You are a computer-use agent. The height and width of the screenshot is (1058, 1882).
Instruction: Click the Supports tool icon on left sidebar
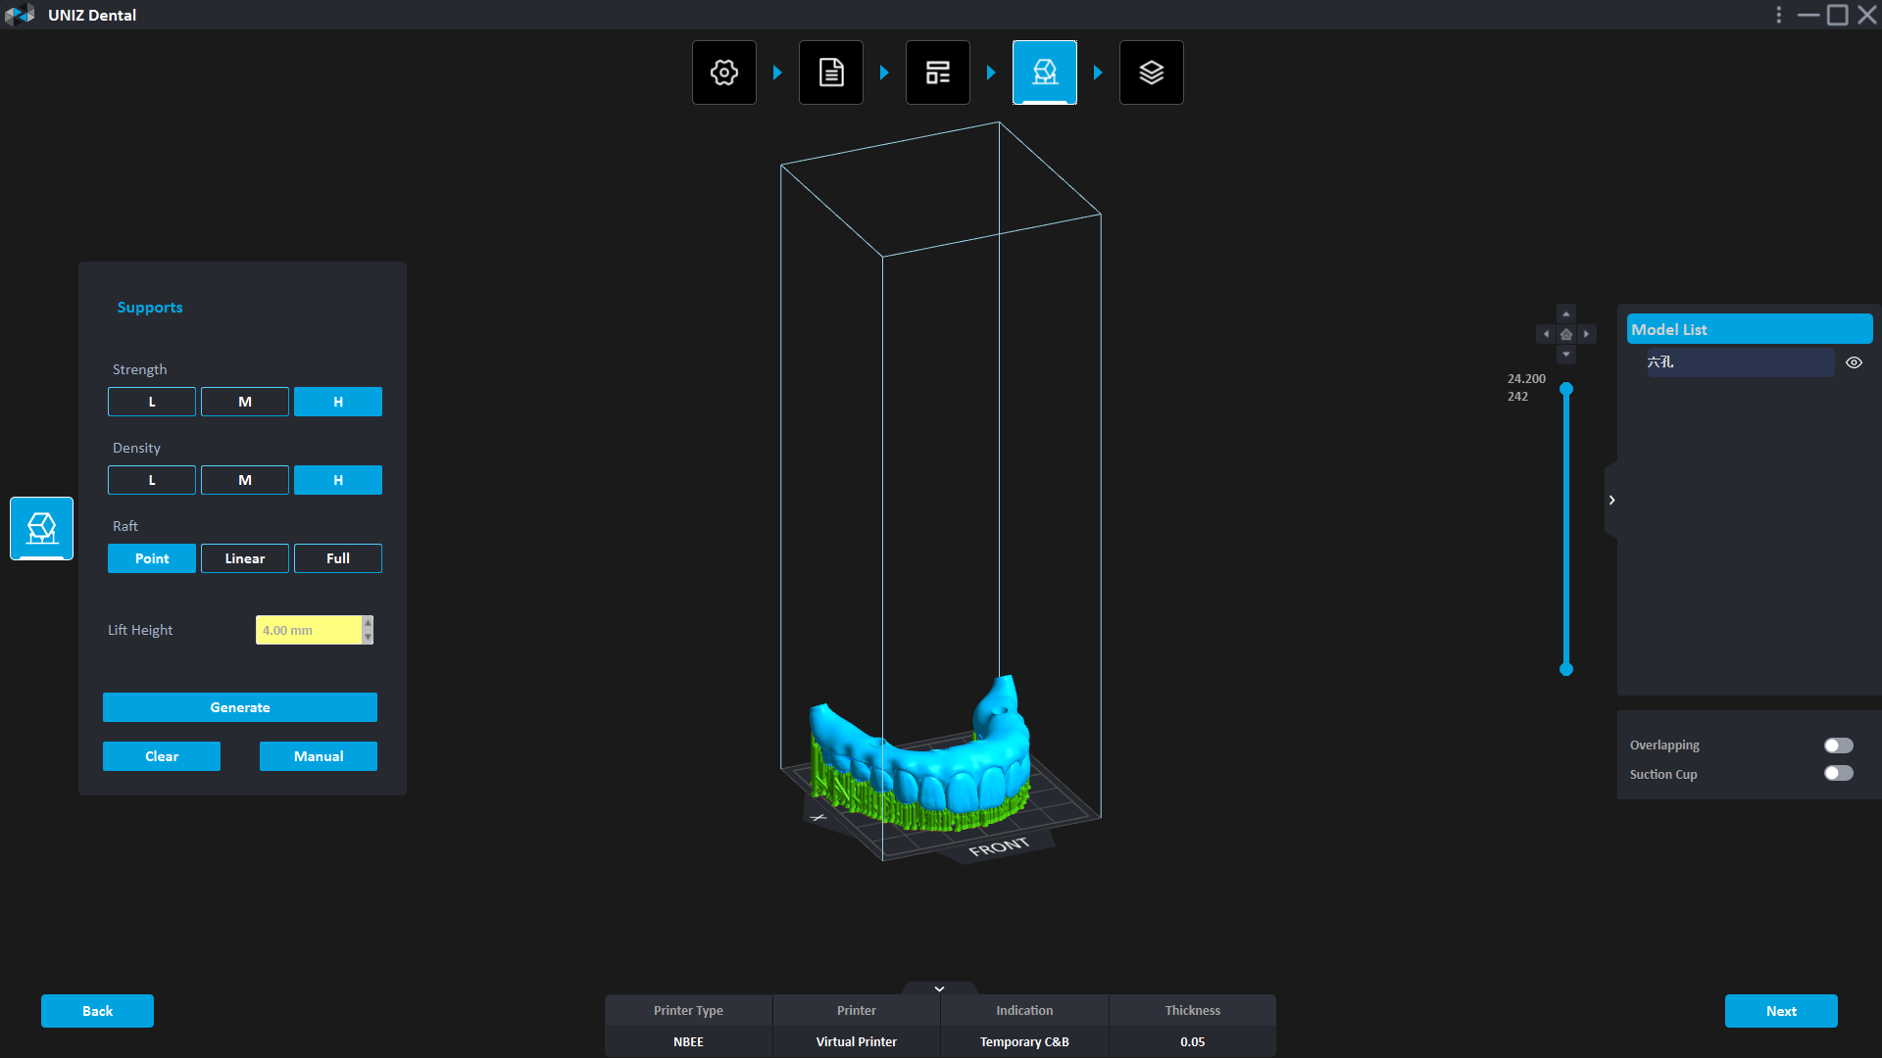[x=41, y=528]
